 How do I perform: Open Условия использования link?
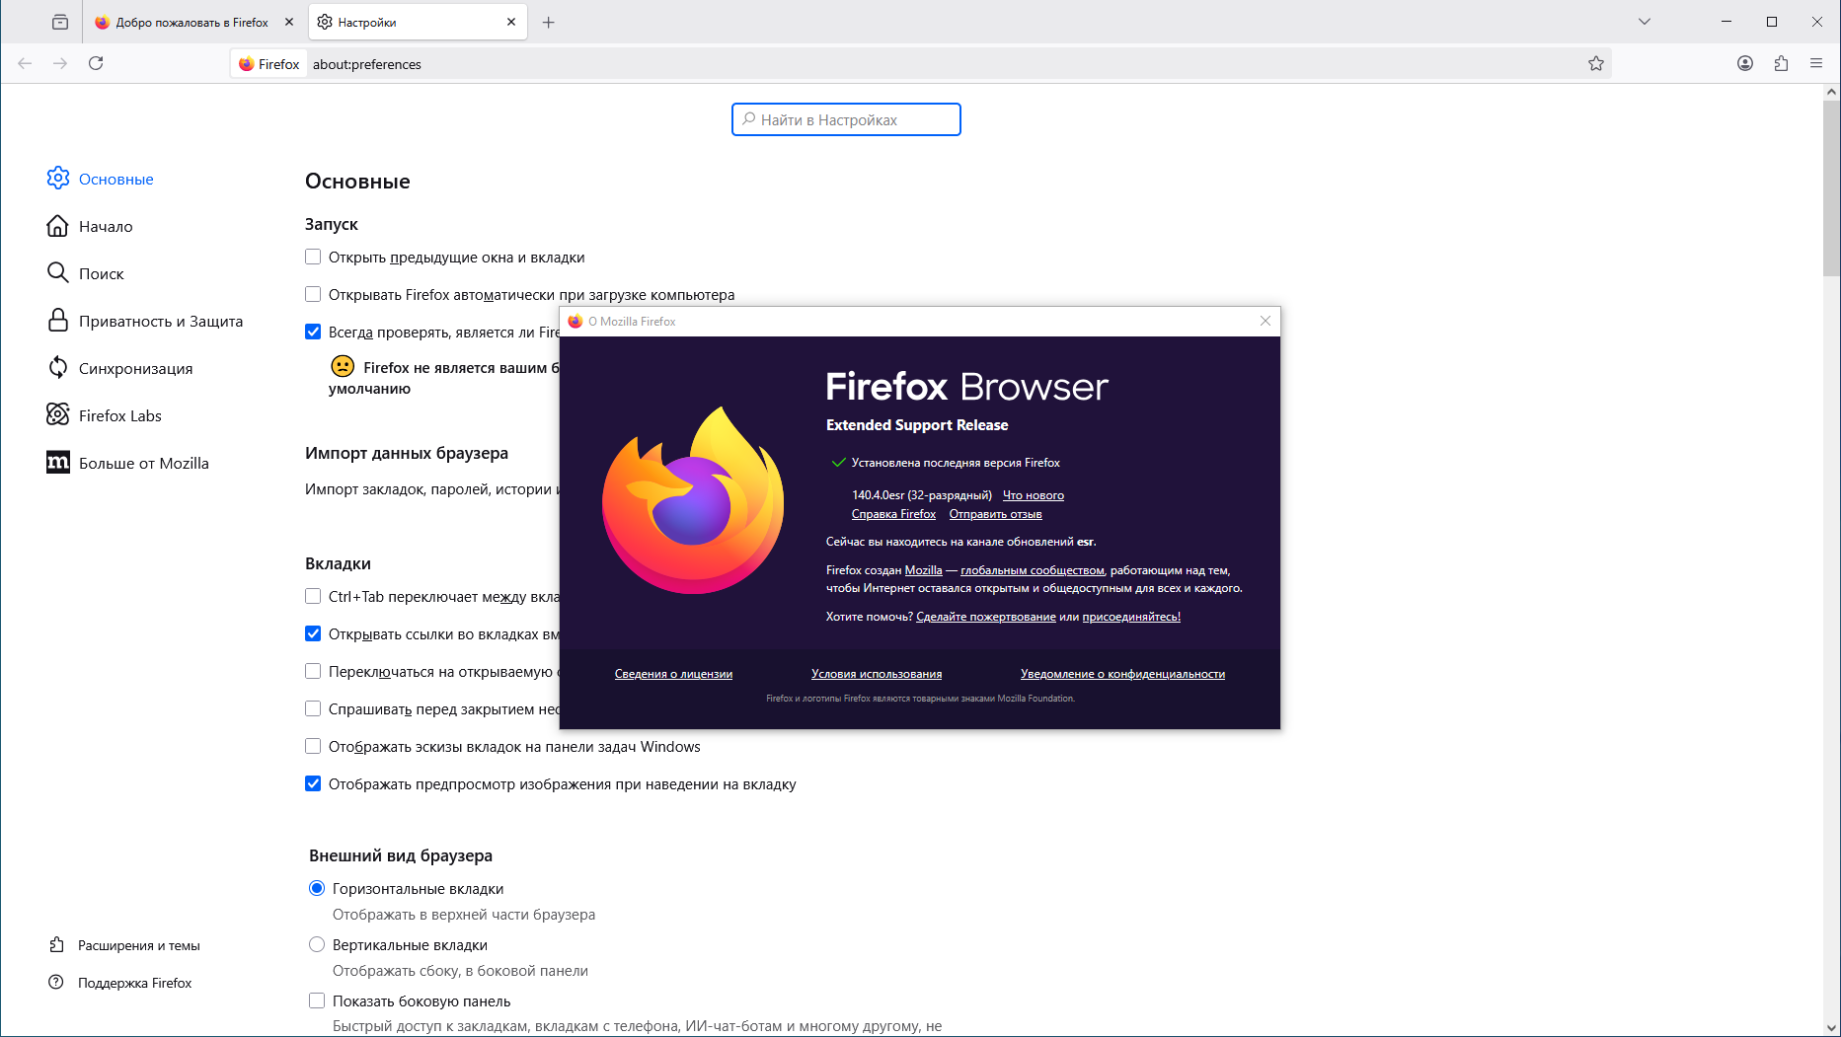click(x=877, y=674)
